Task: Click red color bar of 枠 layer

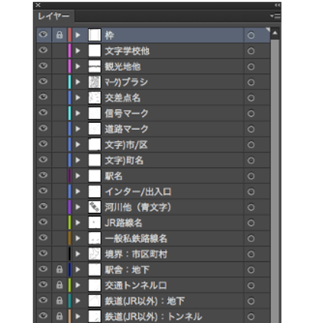Action: [x=70, y=35]
